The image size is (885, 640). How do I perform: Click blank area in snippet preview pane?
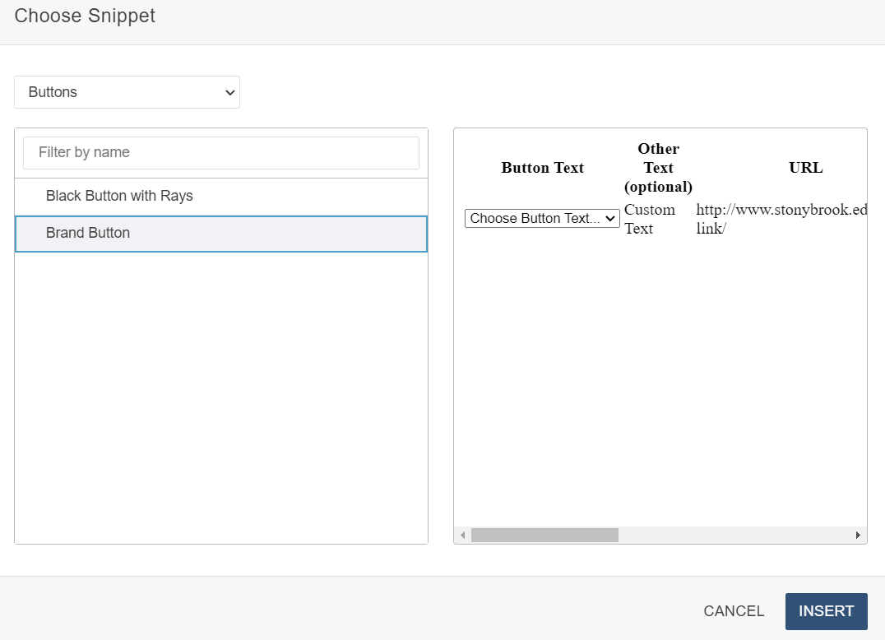click(658, 378)
